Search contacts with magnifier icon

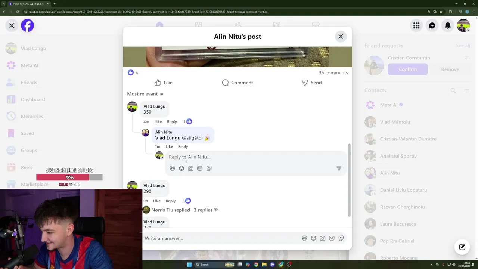coord(453,90)
